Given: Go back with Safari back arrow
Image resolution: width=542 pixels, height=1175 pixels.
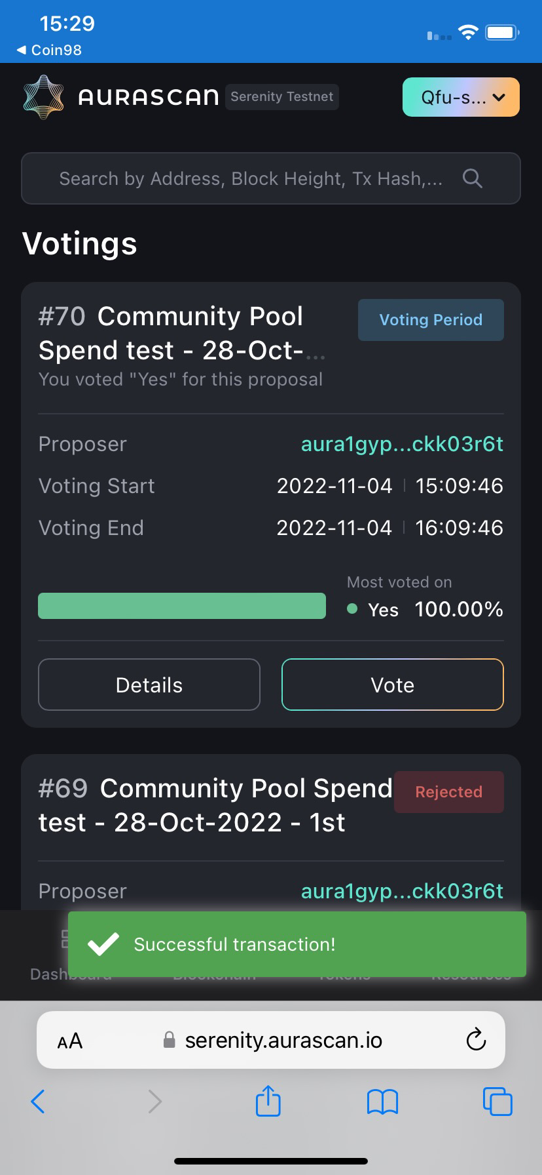Looking at the screenshot, I should pos(39,1101).
